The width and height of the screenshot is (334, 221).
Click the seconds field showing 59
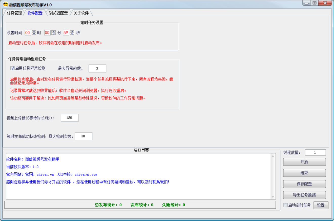tap(66, 33)
